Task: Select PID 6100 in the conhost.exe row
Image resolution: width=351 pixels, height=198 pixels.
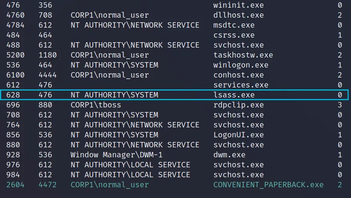Action: 15,75
